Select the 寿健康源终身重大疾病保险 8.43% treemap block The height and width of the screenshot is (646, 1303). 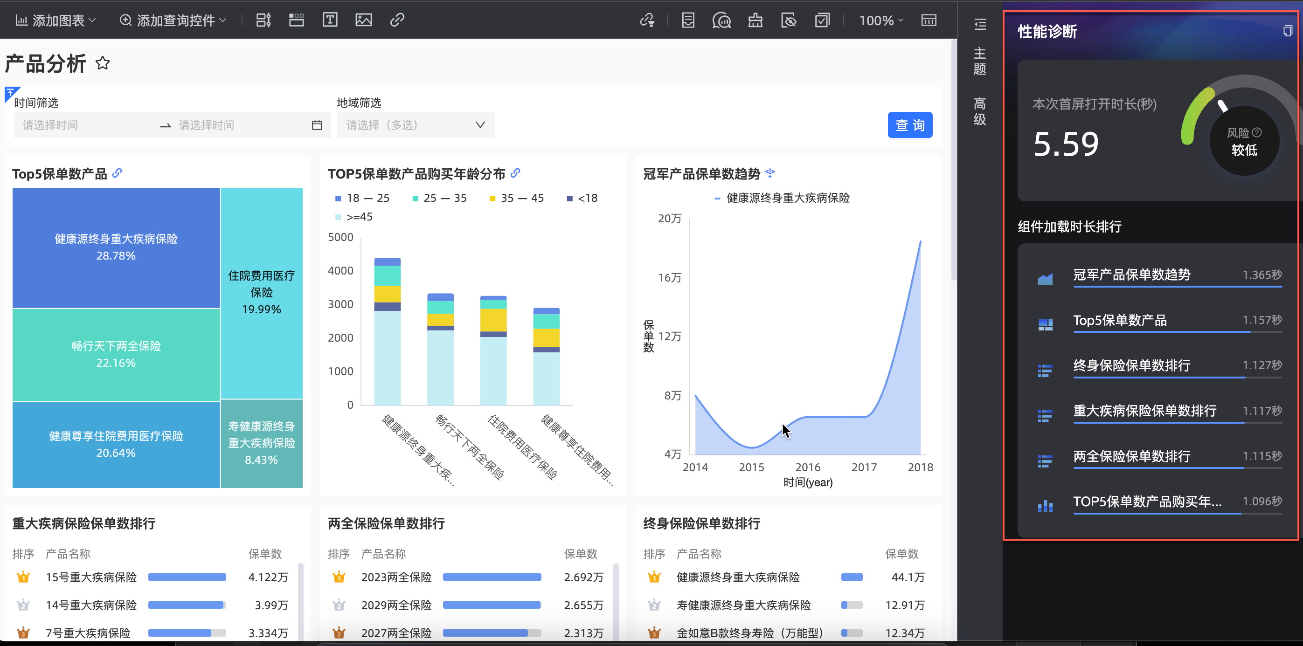coord(262,443)
